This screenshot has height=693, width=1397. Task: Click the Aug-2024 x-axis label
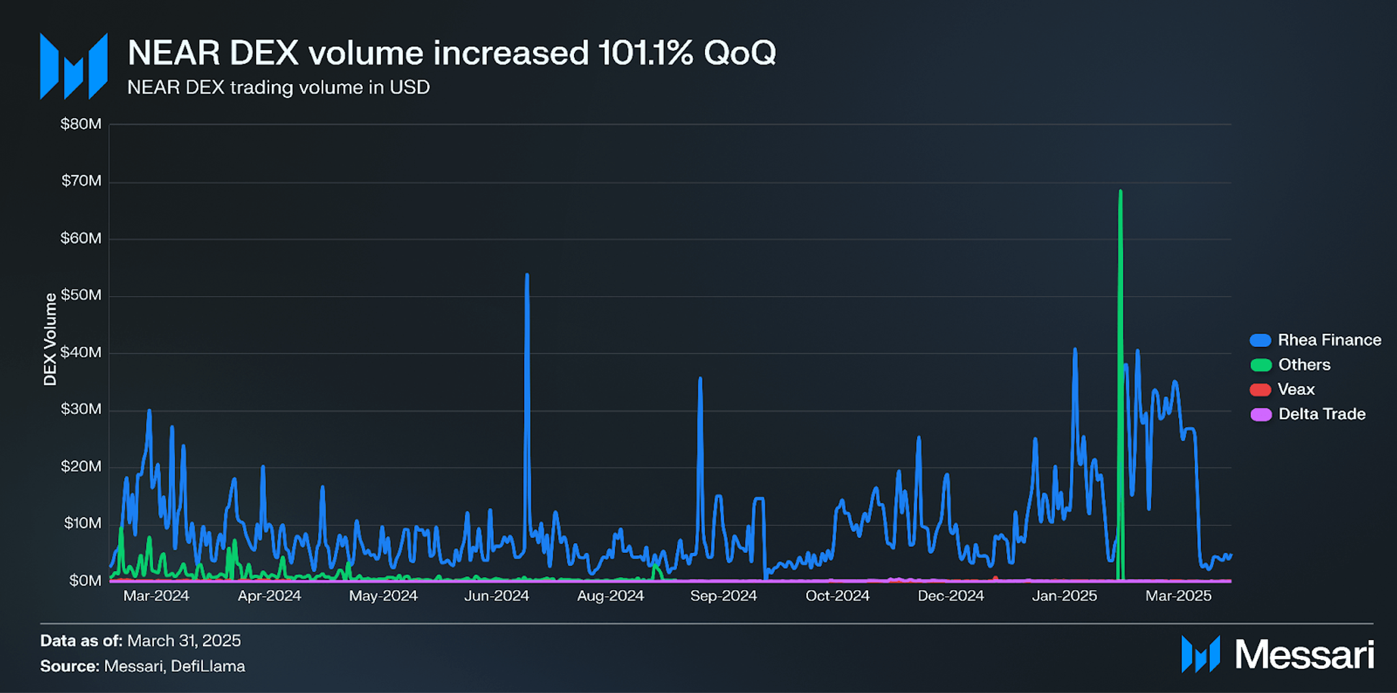[610, 596]
